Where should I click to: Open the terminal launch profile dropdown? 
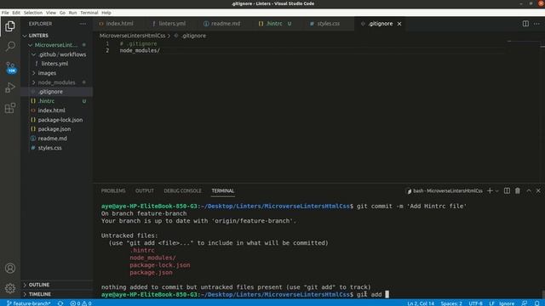tap(497, 190)
